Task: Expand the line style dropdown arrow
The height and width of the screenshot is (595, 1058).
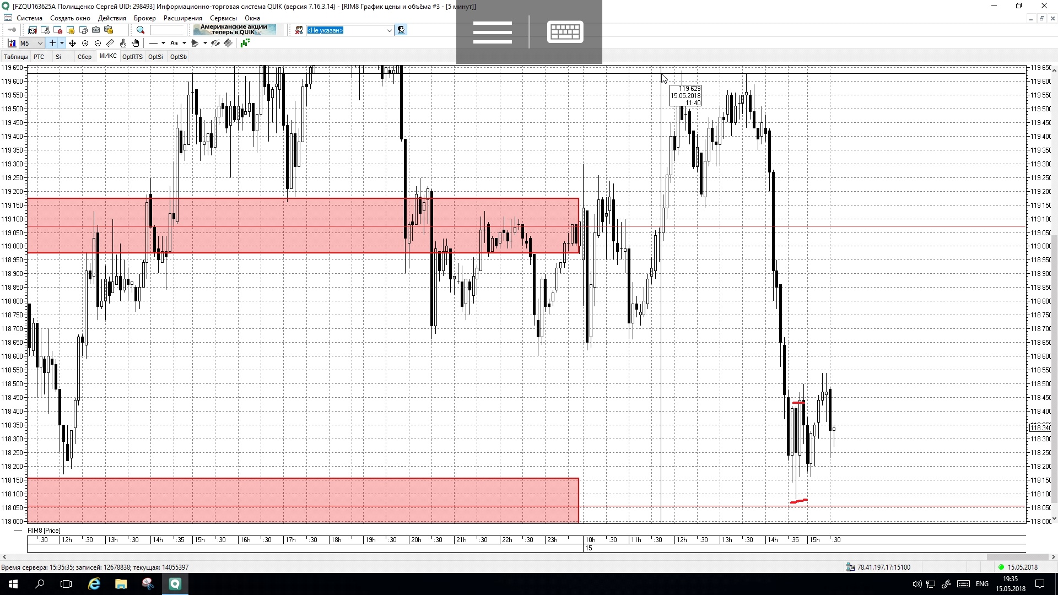Action: 163,43
